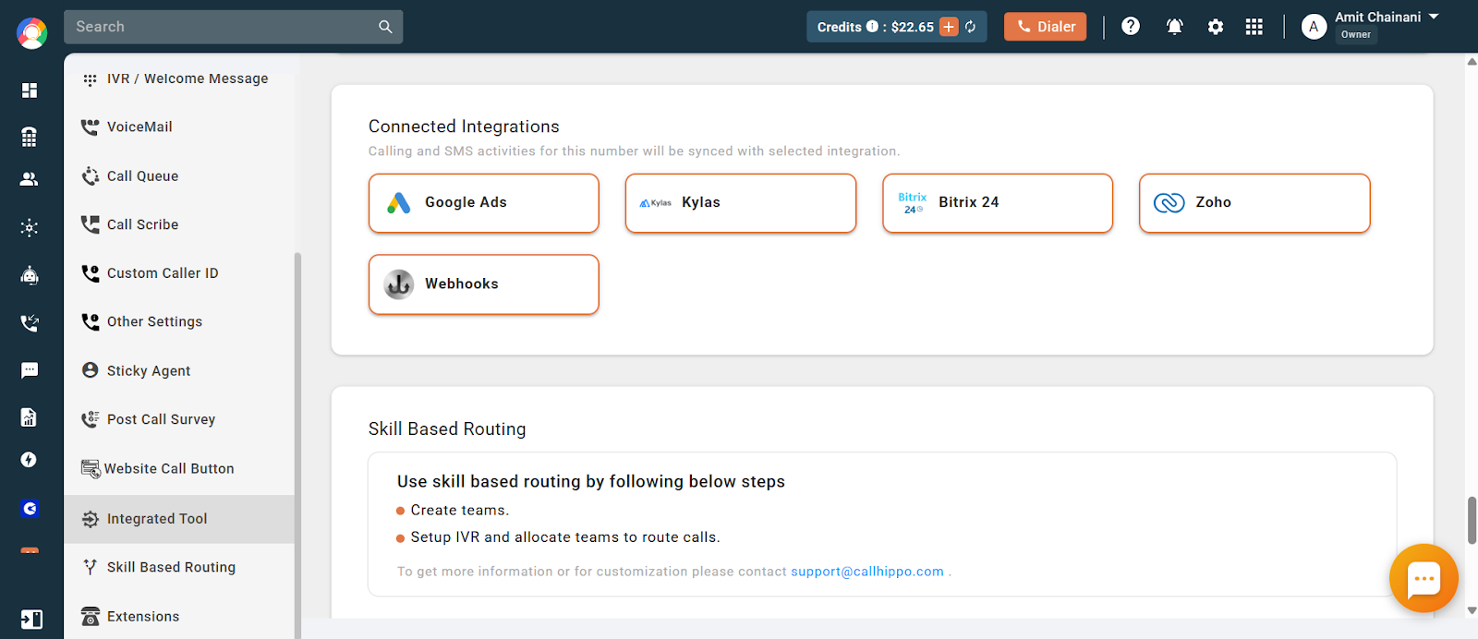
Task: Open the SMS chat icon in sidebar
Action: 30,370
